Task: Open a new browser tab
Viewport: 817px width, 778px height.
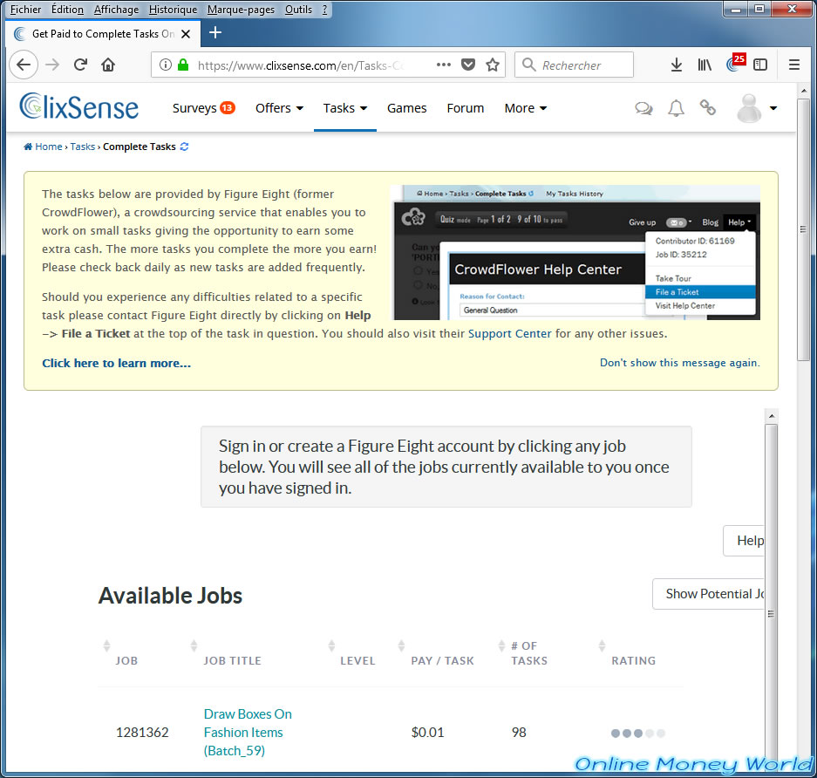Action: click(x=215, y=32)
